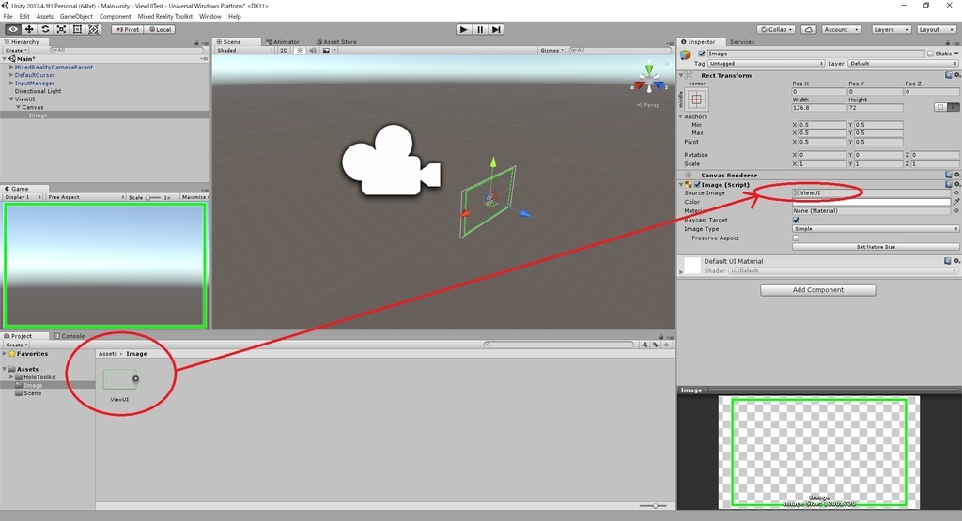Switch to the Services tab
962x521 pixels.
click(x=742, y=42)
